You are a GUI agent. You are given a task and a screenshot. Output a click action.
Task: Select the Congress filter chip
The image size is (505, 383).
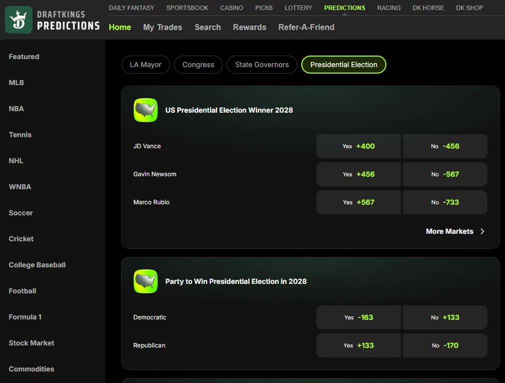point(198,65)
